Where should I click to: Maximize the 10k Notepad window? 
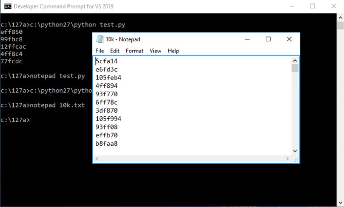point(268,39)
